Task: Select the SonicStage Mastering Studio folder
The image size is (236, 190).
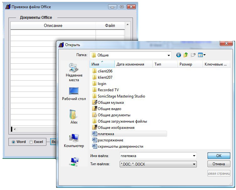Action: tap(118, 96)
